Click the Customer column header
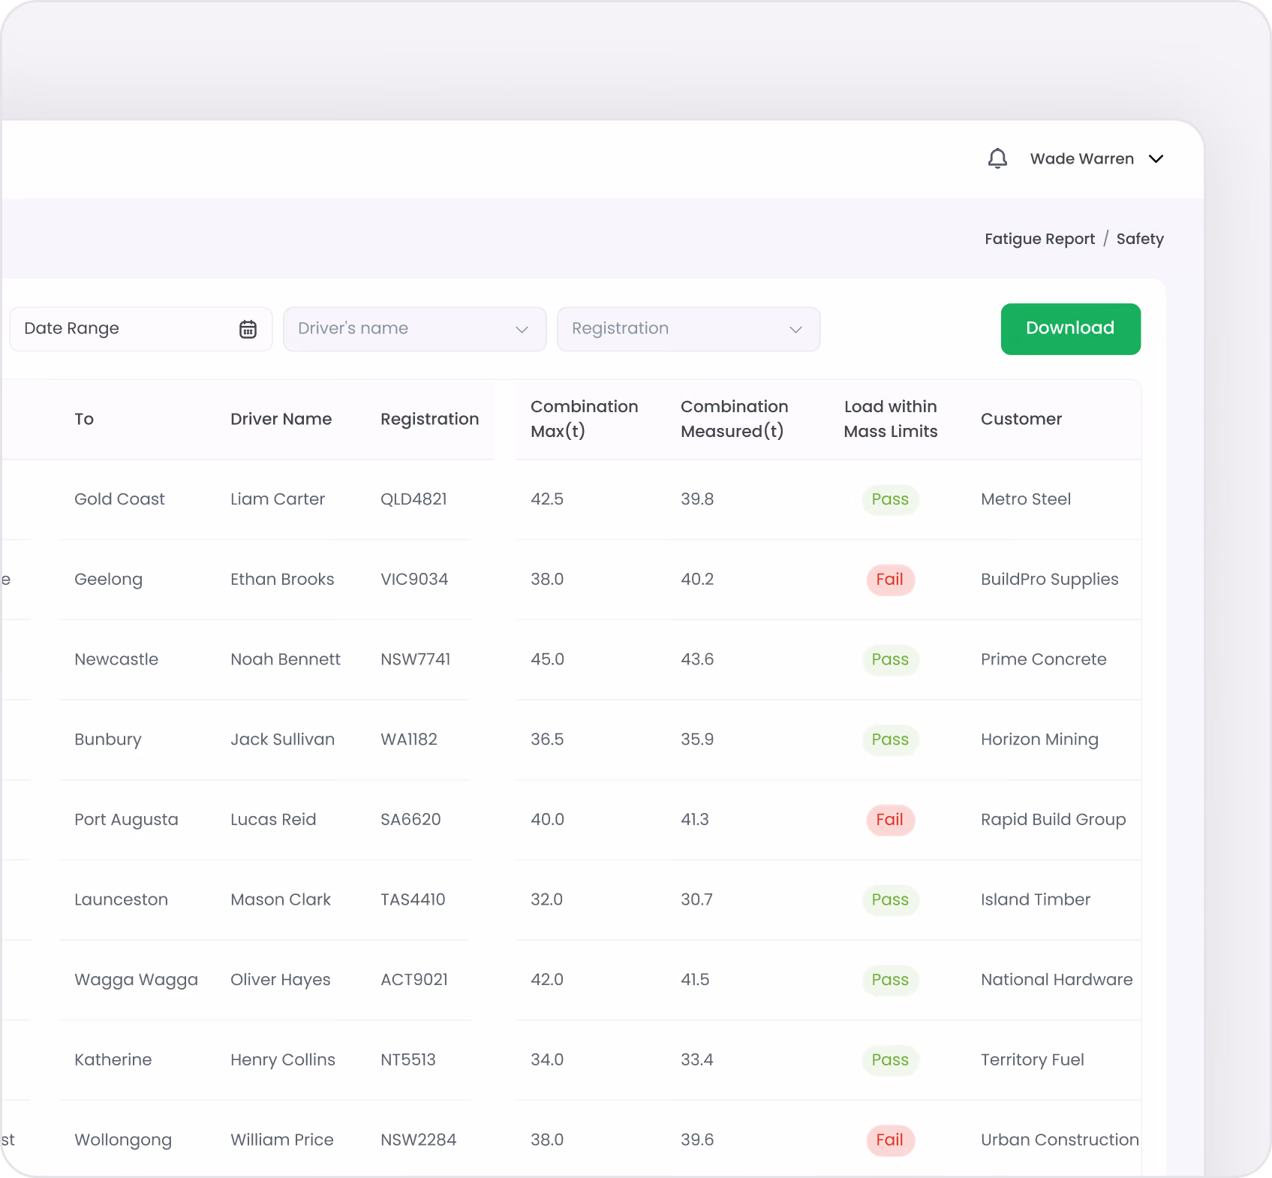 point(1021,419)
